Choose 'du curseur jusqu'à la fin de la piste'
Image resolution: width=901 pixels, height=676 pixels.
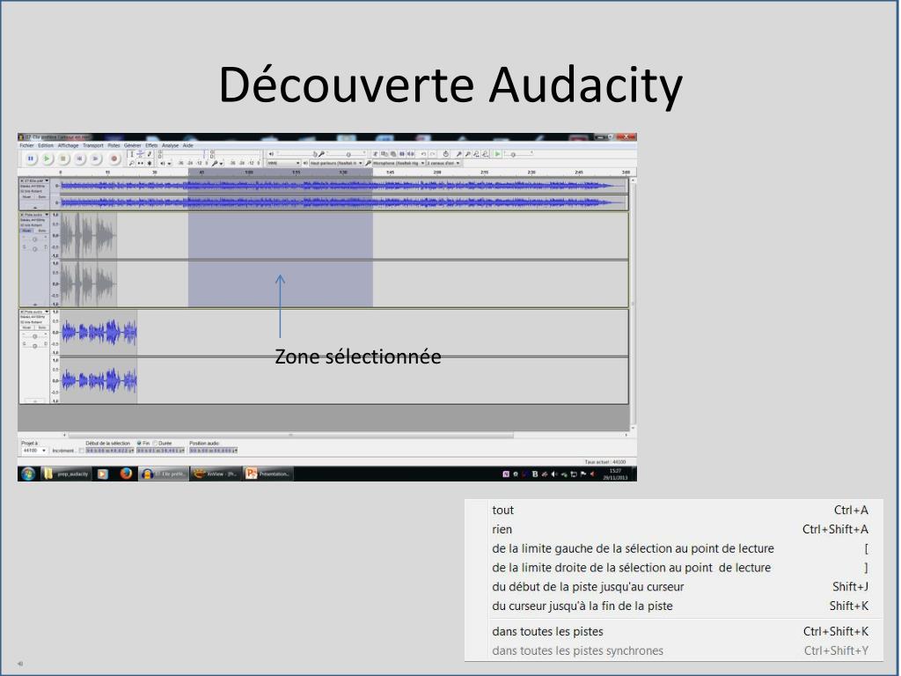(674, 606)
